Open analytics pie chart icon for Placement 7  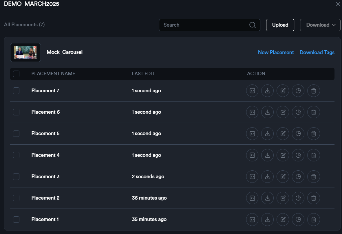click(298, 91)
